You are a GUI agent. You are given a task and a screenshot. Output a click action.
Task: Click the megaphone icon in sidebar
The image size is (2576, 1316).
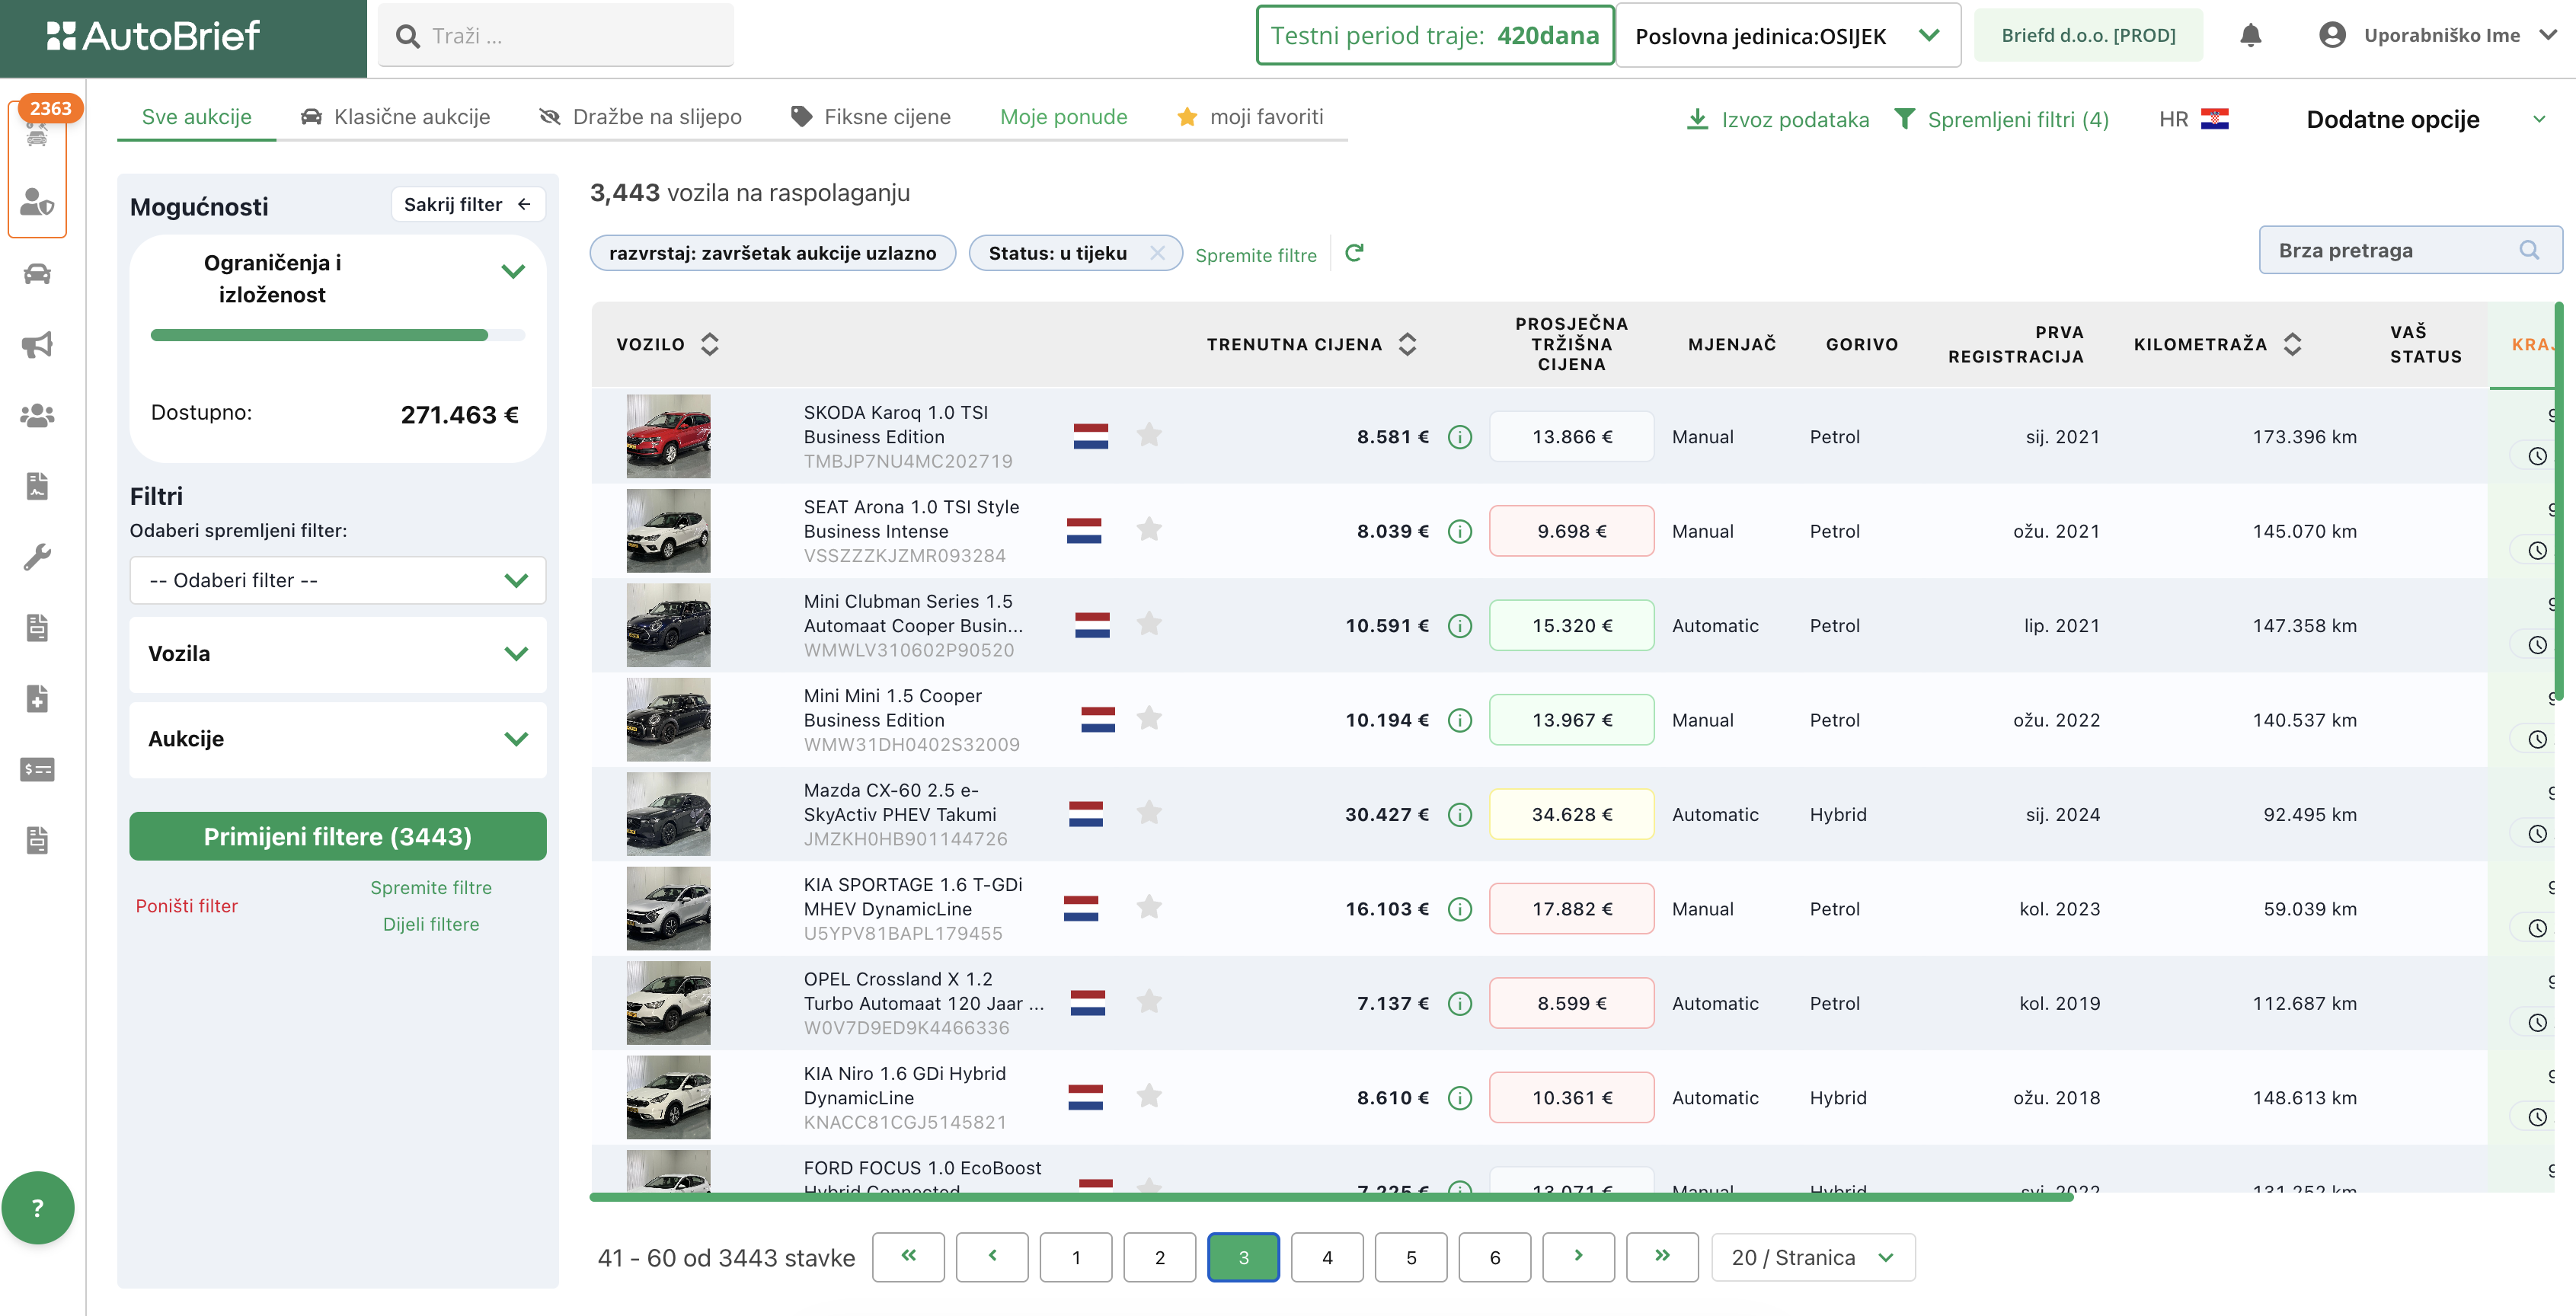(x=37, y=345)
